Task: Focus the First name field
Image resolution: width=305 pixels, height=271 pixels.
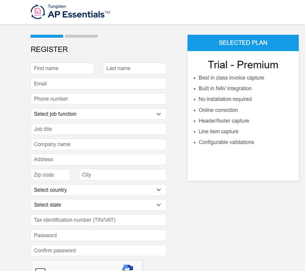Action: [x=62, y=68]
